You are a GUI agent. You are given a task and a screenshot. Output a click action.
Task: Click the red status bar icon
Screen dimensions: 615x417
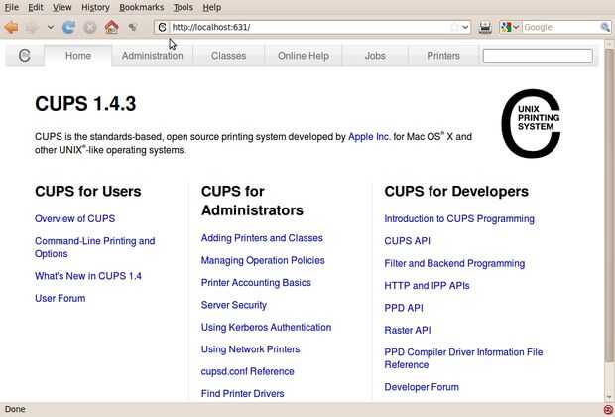coord(607,409)
